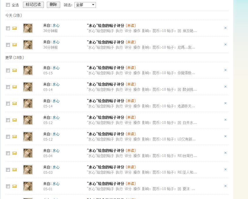Screen dimensions: 248x199
Task: Open message title mentioning 回 白开水 post
Action: point(112,117)
